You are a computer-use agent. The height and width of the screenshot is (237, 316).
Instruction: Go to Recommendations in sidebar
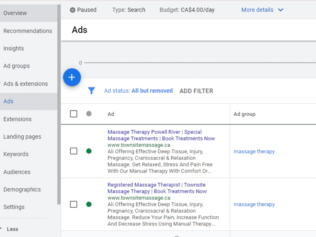(x=27, y=31)
